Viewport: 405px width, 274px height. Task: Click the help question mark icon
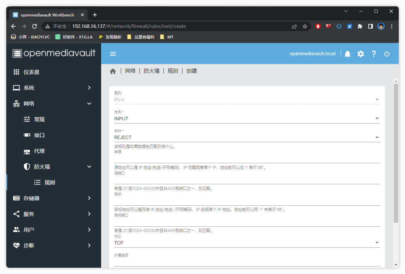pos(373,54)
